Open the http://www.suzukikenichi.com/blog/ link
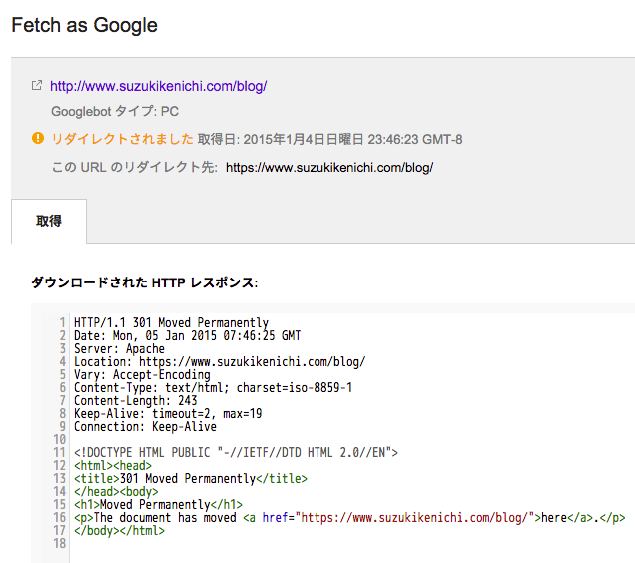This screenshot has width=635, height=563. pyautogui.click(x=159, y=86)
